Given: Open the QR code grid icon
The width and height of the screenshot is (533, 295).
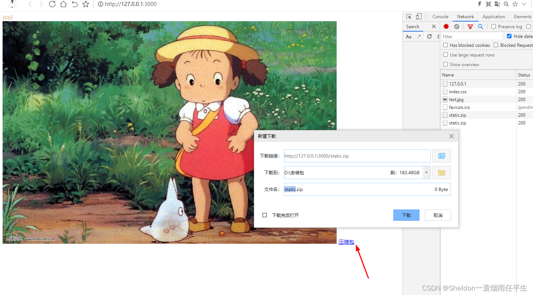Looking at the screenshot, I should click(x=488, y=4).
